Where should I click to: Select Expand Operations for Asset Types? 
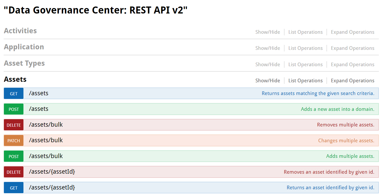point(353,65)
